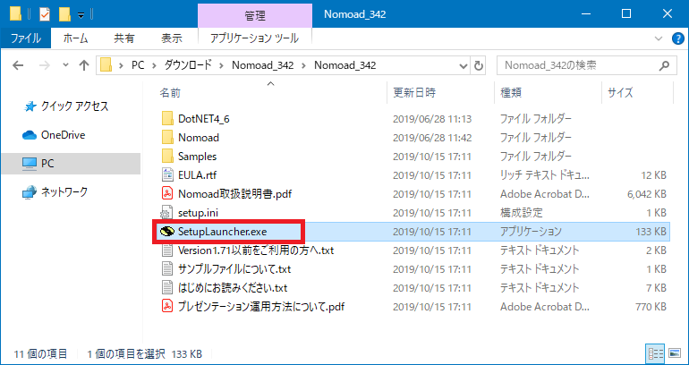Viewport: 689px width, 365px height.
Task: Sort by the 種類 column header
Action: click(511, 93)
